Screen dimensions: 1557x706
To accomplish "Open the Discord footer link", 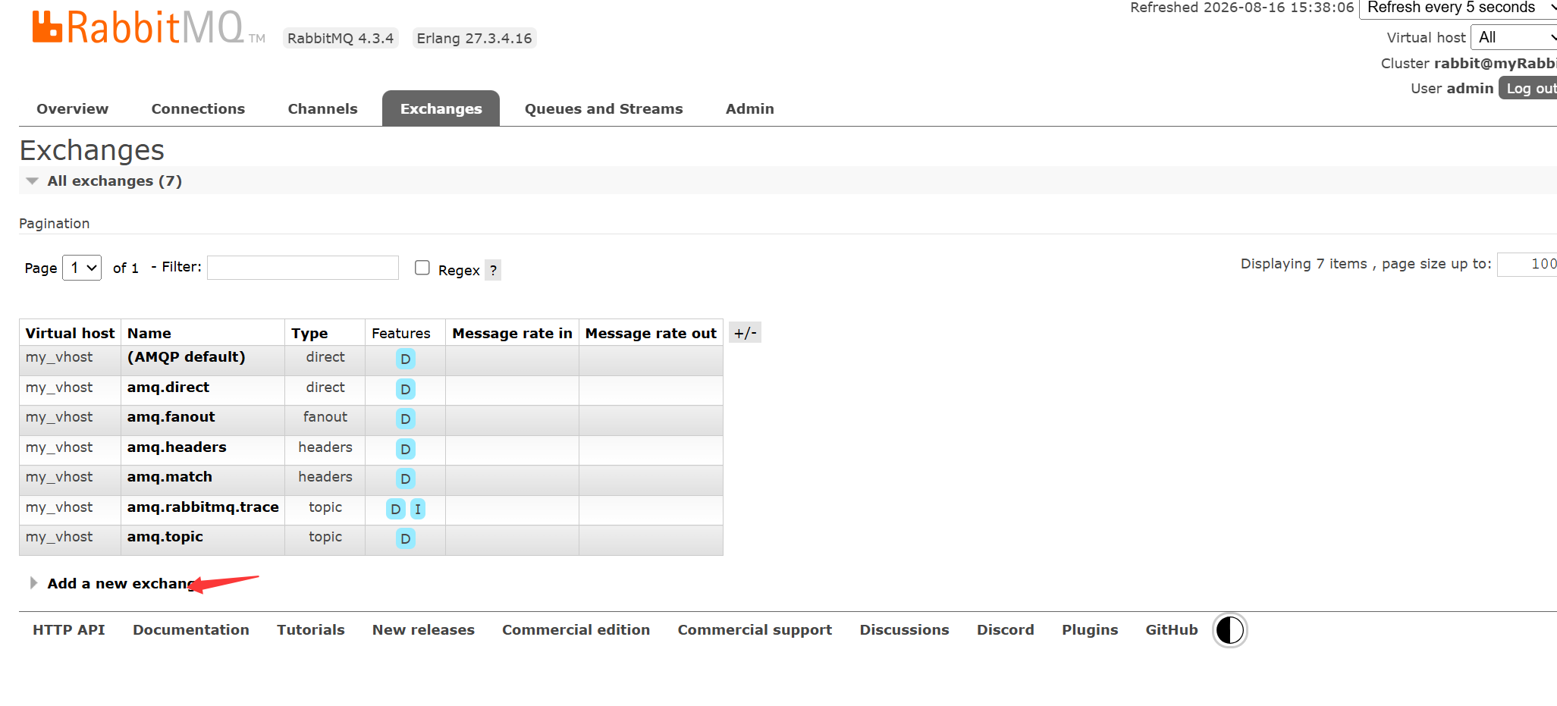I will [x=1006, y=630].
